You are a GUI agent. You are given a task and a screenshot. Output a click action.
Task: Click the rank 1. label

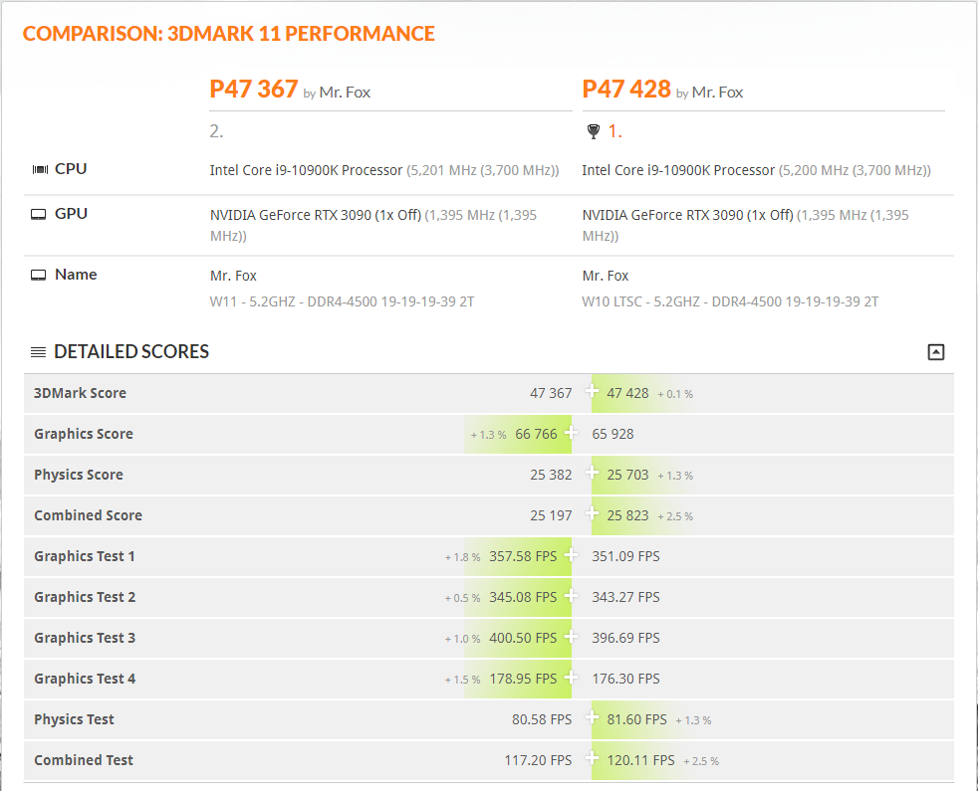615,131
